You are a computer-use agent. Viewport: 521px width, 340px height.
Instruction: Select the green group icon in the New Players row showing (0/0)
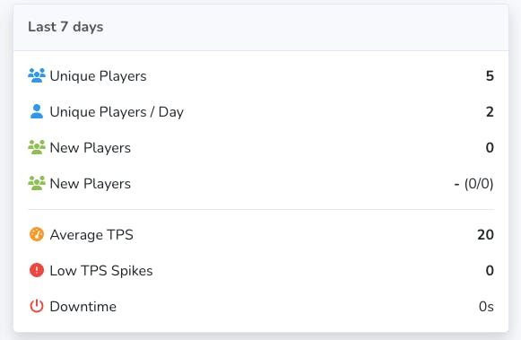(37, 183)
